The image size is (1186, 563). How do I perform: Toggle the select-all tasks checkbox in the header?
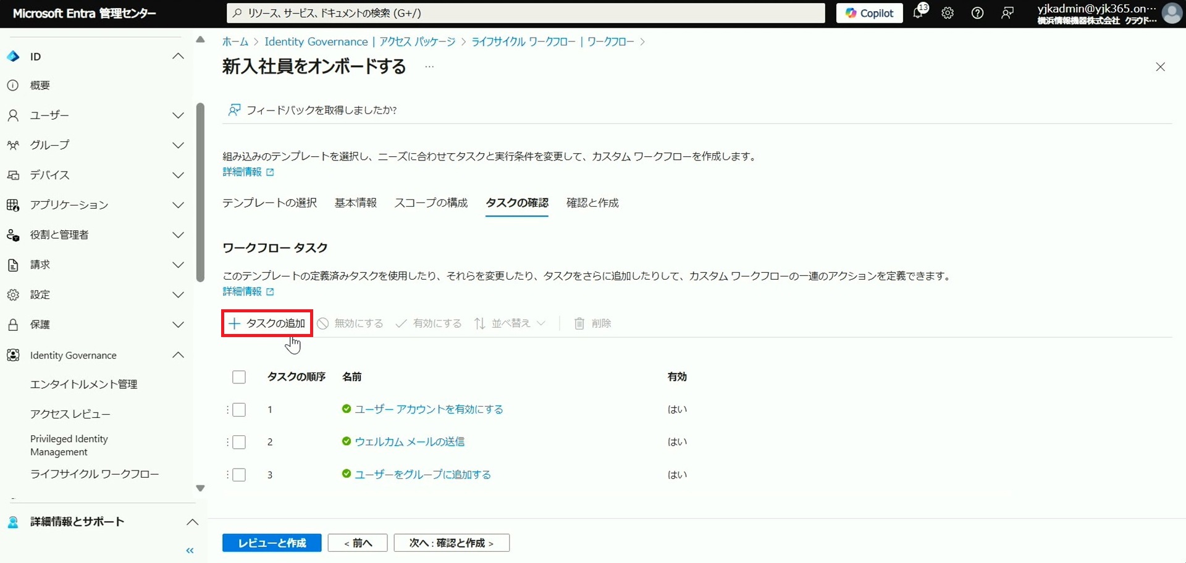(239, 377)
